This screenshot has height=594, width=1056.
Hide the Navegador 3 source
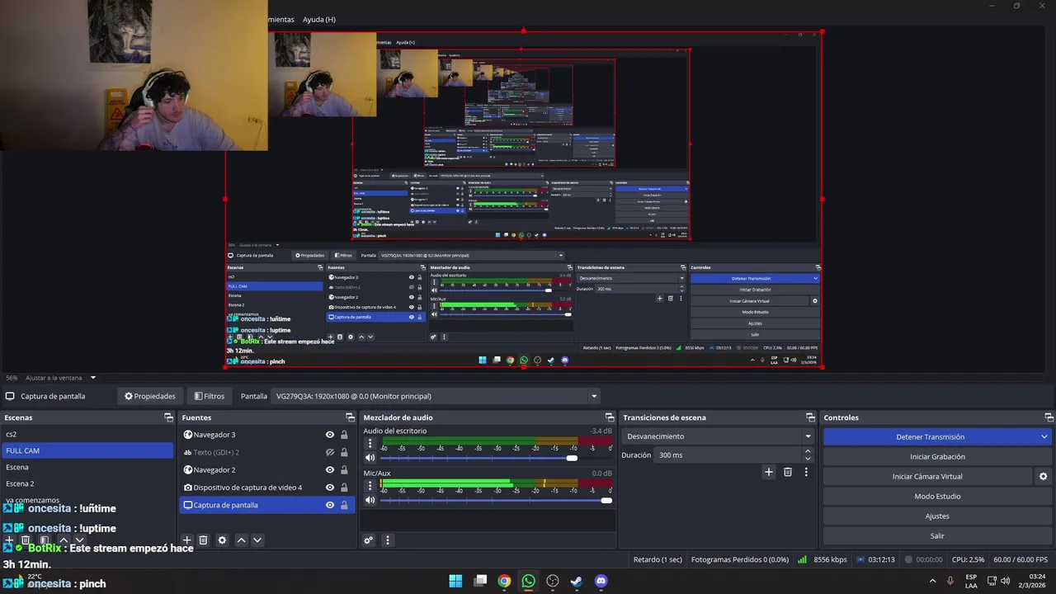tap(330, 435)
